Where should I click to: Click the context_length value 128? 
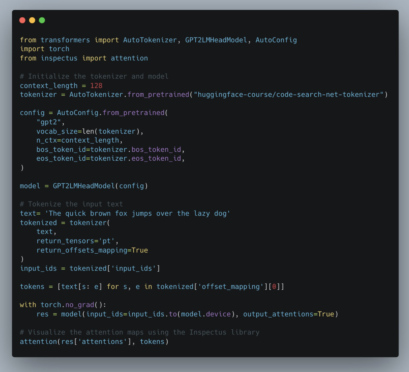click(x=96, y=85)
